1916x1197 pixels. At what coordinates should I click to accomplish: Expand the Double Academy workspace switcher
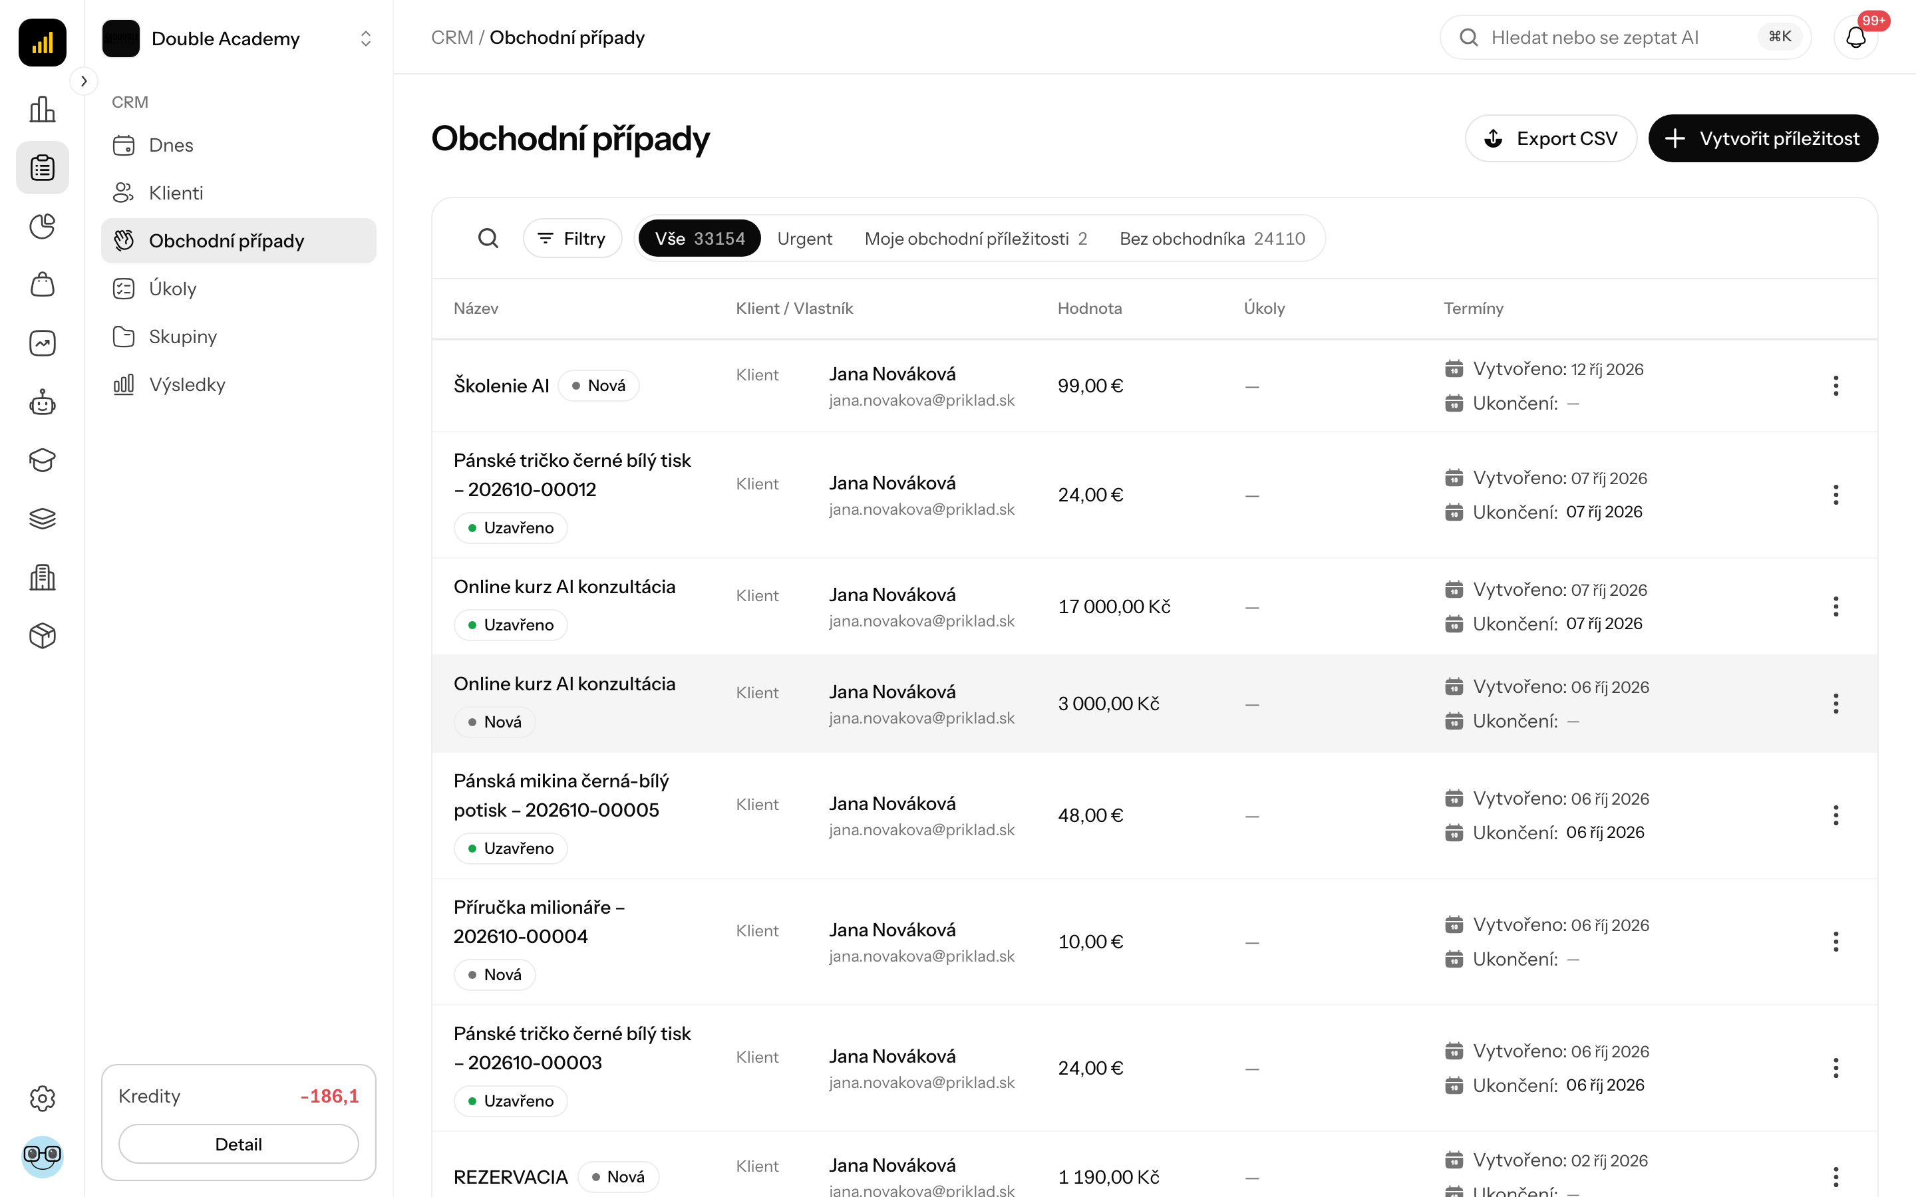pyautogui.click(x=238, y=38)
